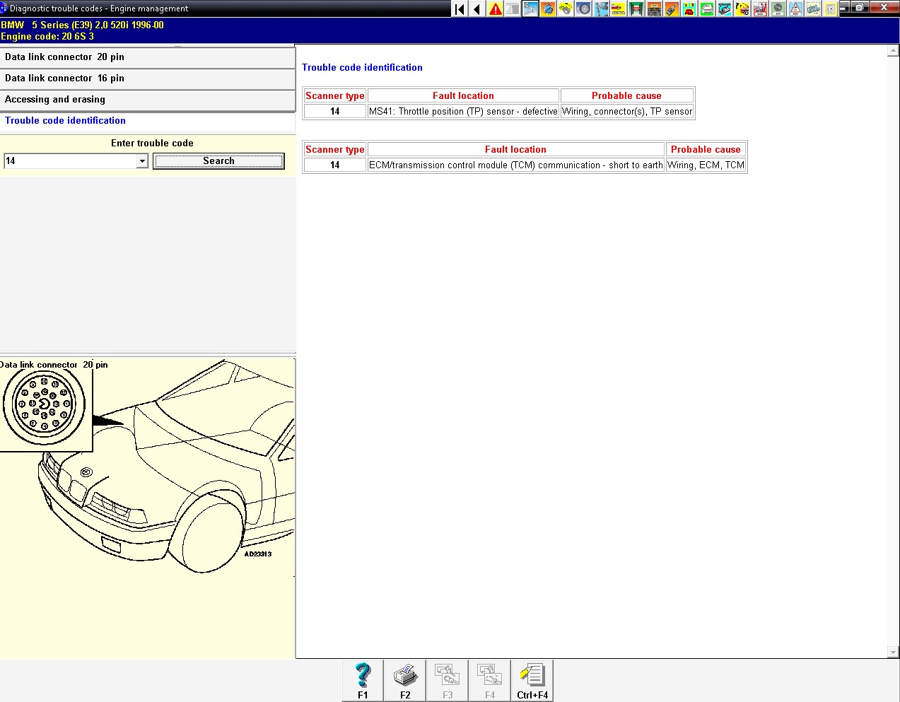Open the grey dial climate icon

tap(778, 8)
